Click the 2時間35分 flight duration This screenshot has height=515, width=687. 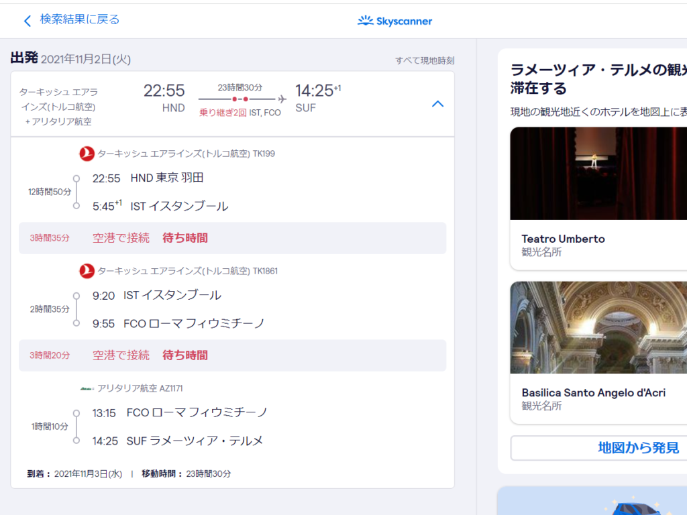click(x=50, y=309)
